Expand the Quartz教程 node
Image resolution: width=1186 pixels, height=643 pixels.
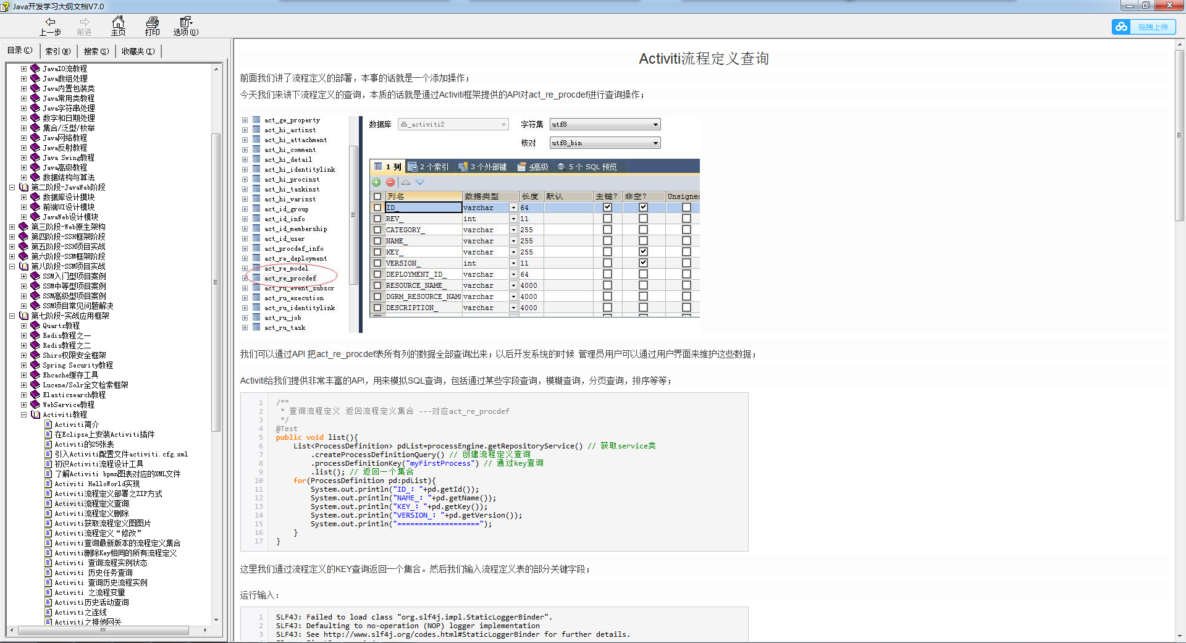coord(23,326)
